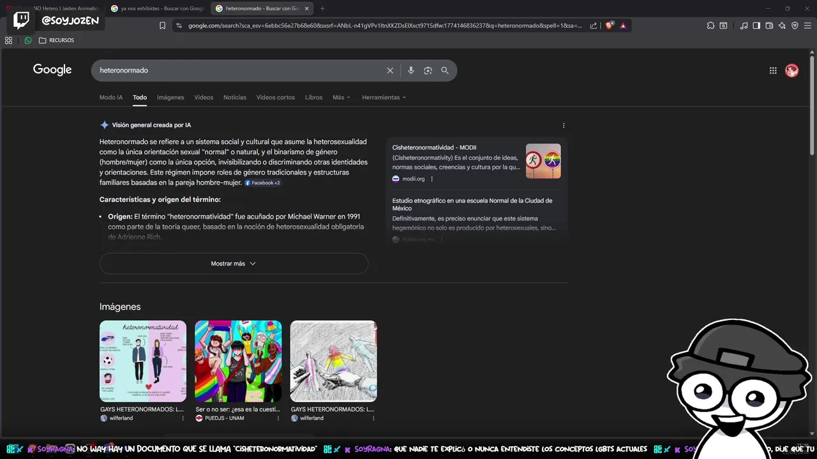
Task: Switch to Videos cortos tab
Action: tap(276, 98)
